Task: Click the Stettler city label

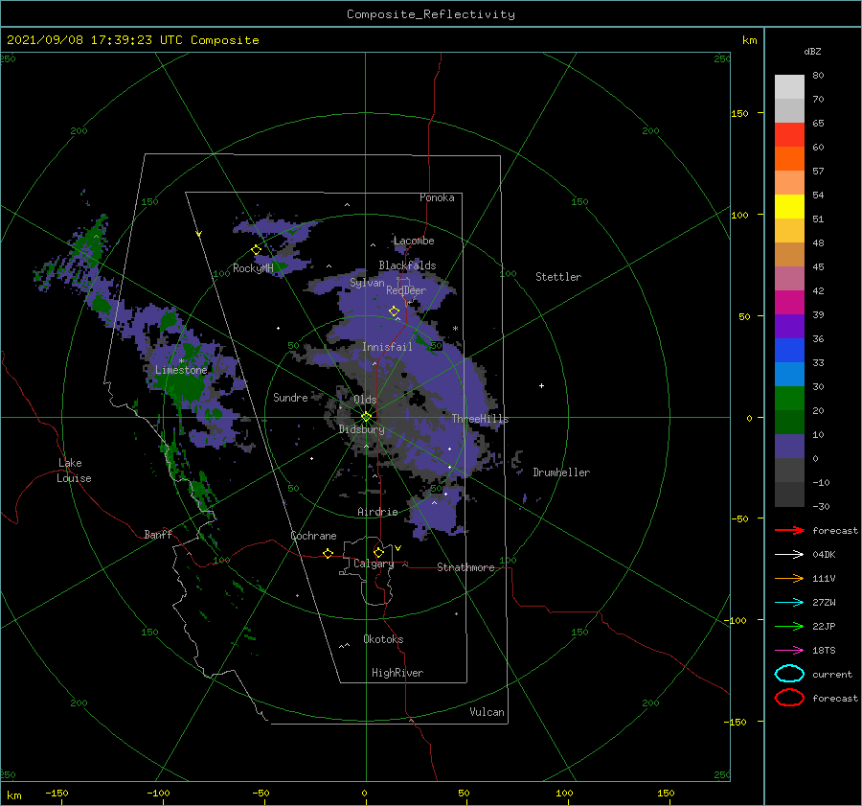Action: click(558, 277)
